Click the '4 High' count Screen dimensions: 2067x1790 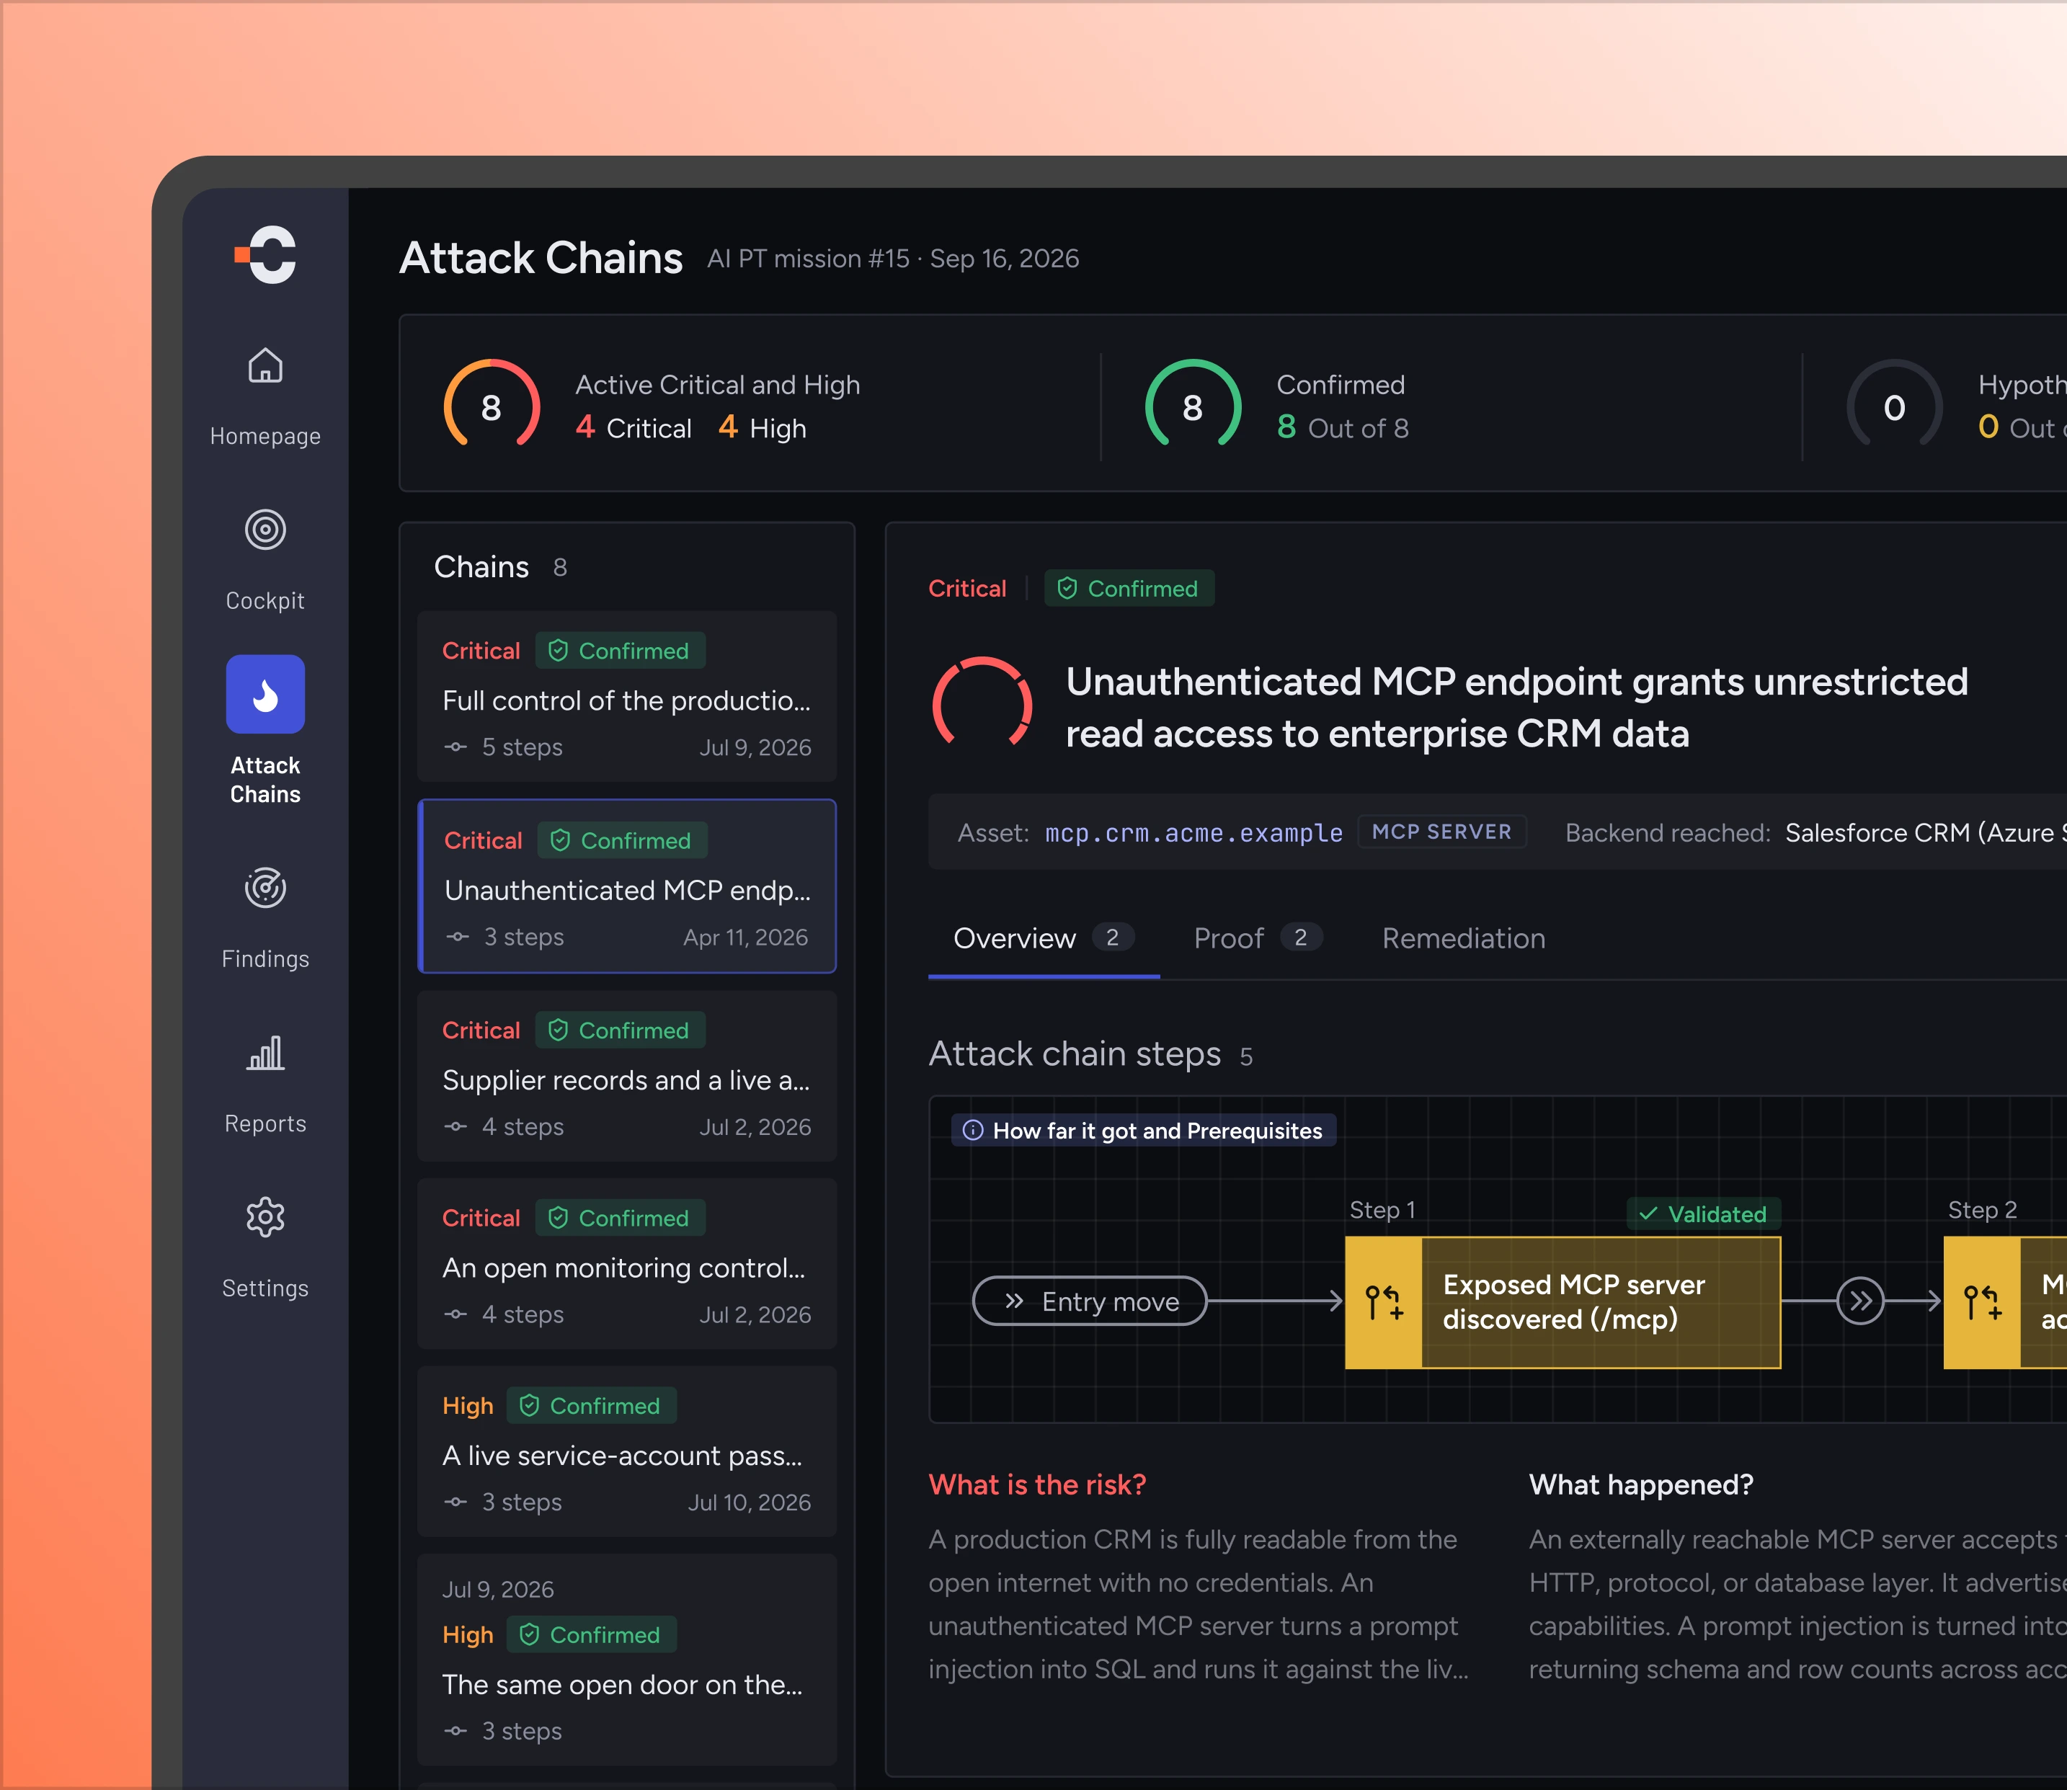coord(763,427)
